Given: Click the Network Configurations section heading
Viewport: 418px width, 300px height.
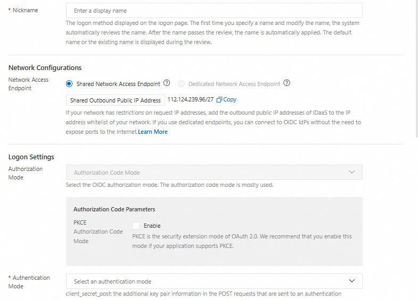Looking at the screenshot, I should click(45, 68).
